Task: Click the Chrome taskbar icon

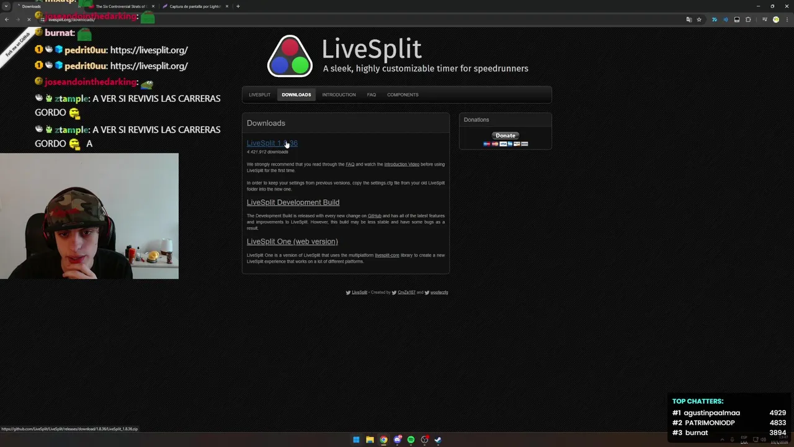Action: pos(383,440)
